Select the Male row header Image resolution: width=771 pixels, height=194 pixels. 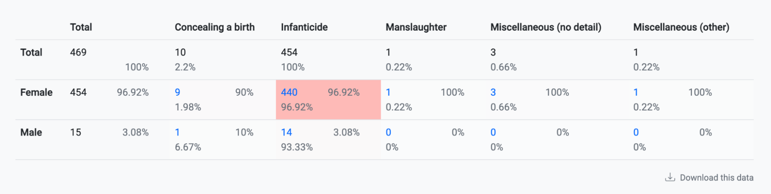tap(31, 132)
